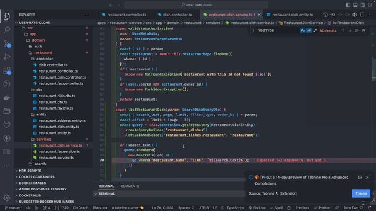Viewport: 376px width, 211px height.
Task: Open Tabnine notification settings gear
Action: click(360, 178)
